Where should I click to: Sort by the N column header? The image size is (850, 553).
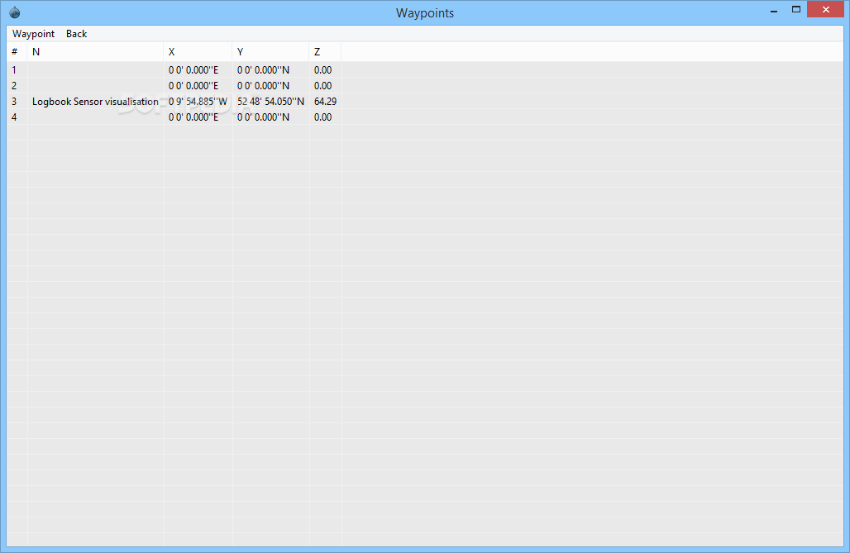click(x=95, y=52)
